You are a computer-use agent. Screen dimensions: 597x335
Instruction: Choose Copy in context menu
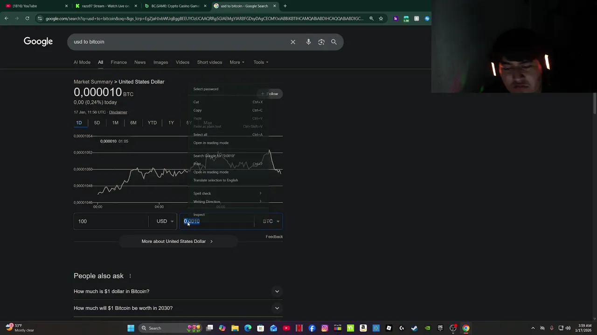click(228, 110)
